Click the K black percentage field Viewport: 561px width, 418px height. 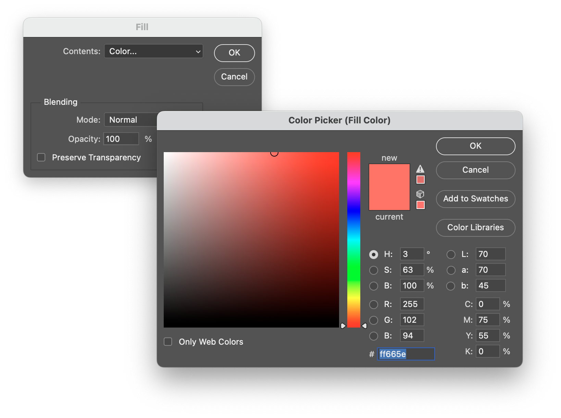click(488, 352)
